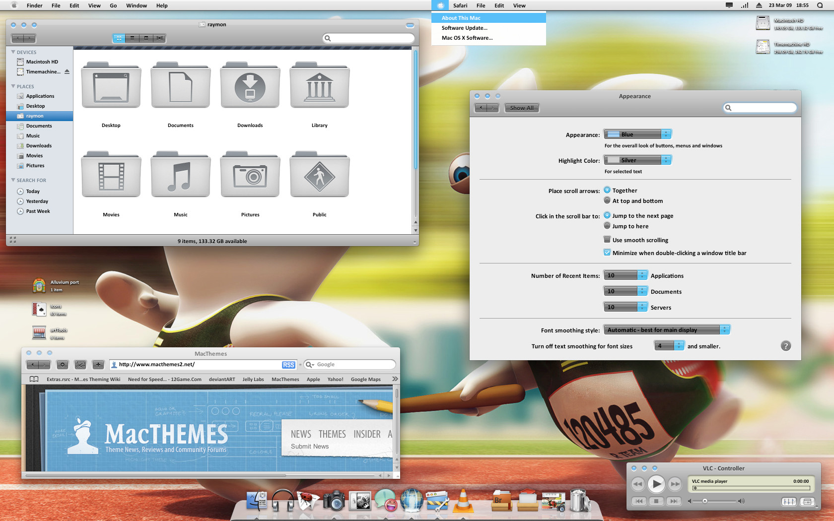
Task: Open the Adobe Bridge stack in Dock
Action: point(501,501)
